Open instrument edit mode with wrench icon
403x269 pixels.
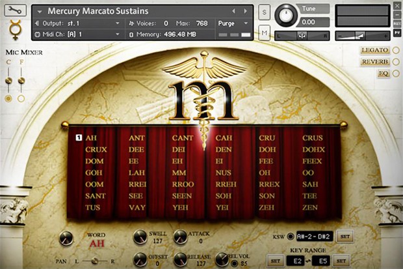tap(15, 10)
